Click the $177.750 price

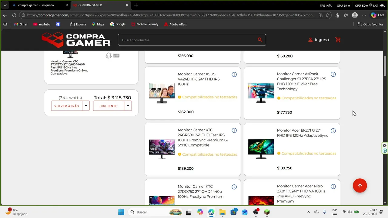pos(284,112)
